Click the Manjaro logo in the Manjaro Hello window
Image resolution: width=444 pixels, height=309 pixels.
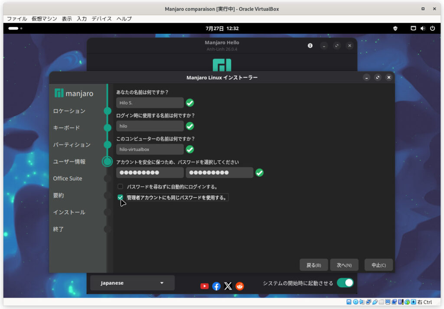(222, 65)
